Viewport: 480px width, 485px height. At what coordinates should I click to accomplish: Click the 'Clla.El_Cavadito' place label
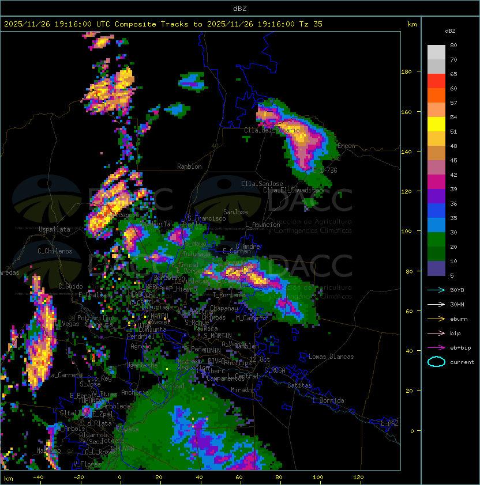(x=291, y=190)
